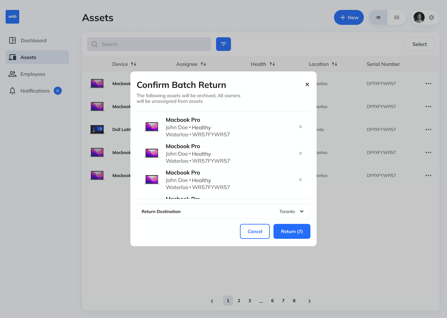Click the wsib logo

click(12, 17)
